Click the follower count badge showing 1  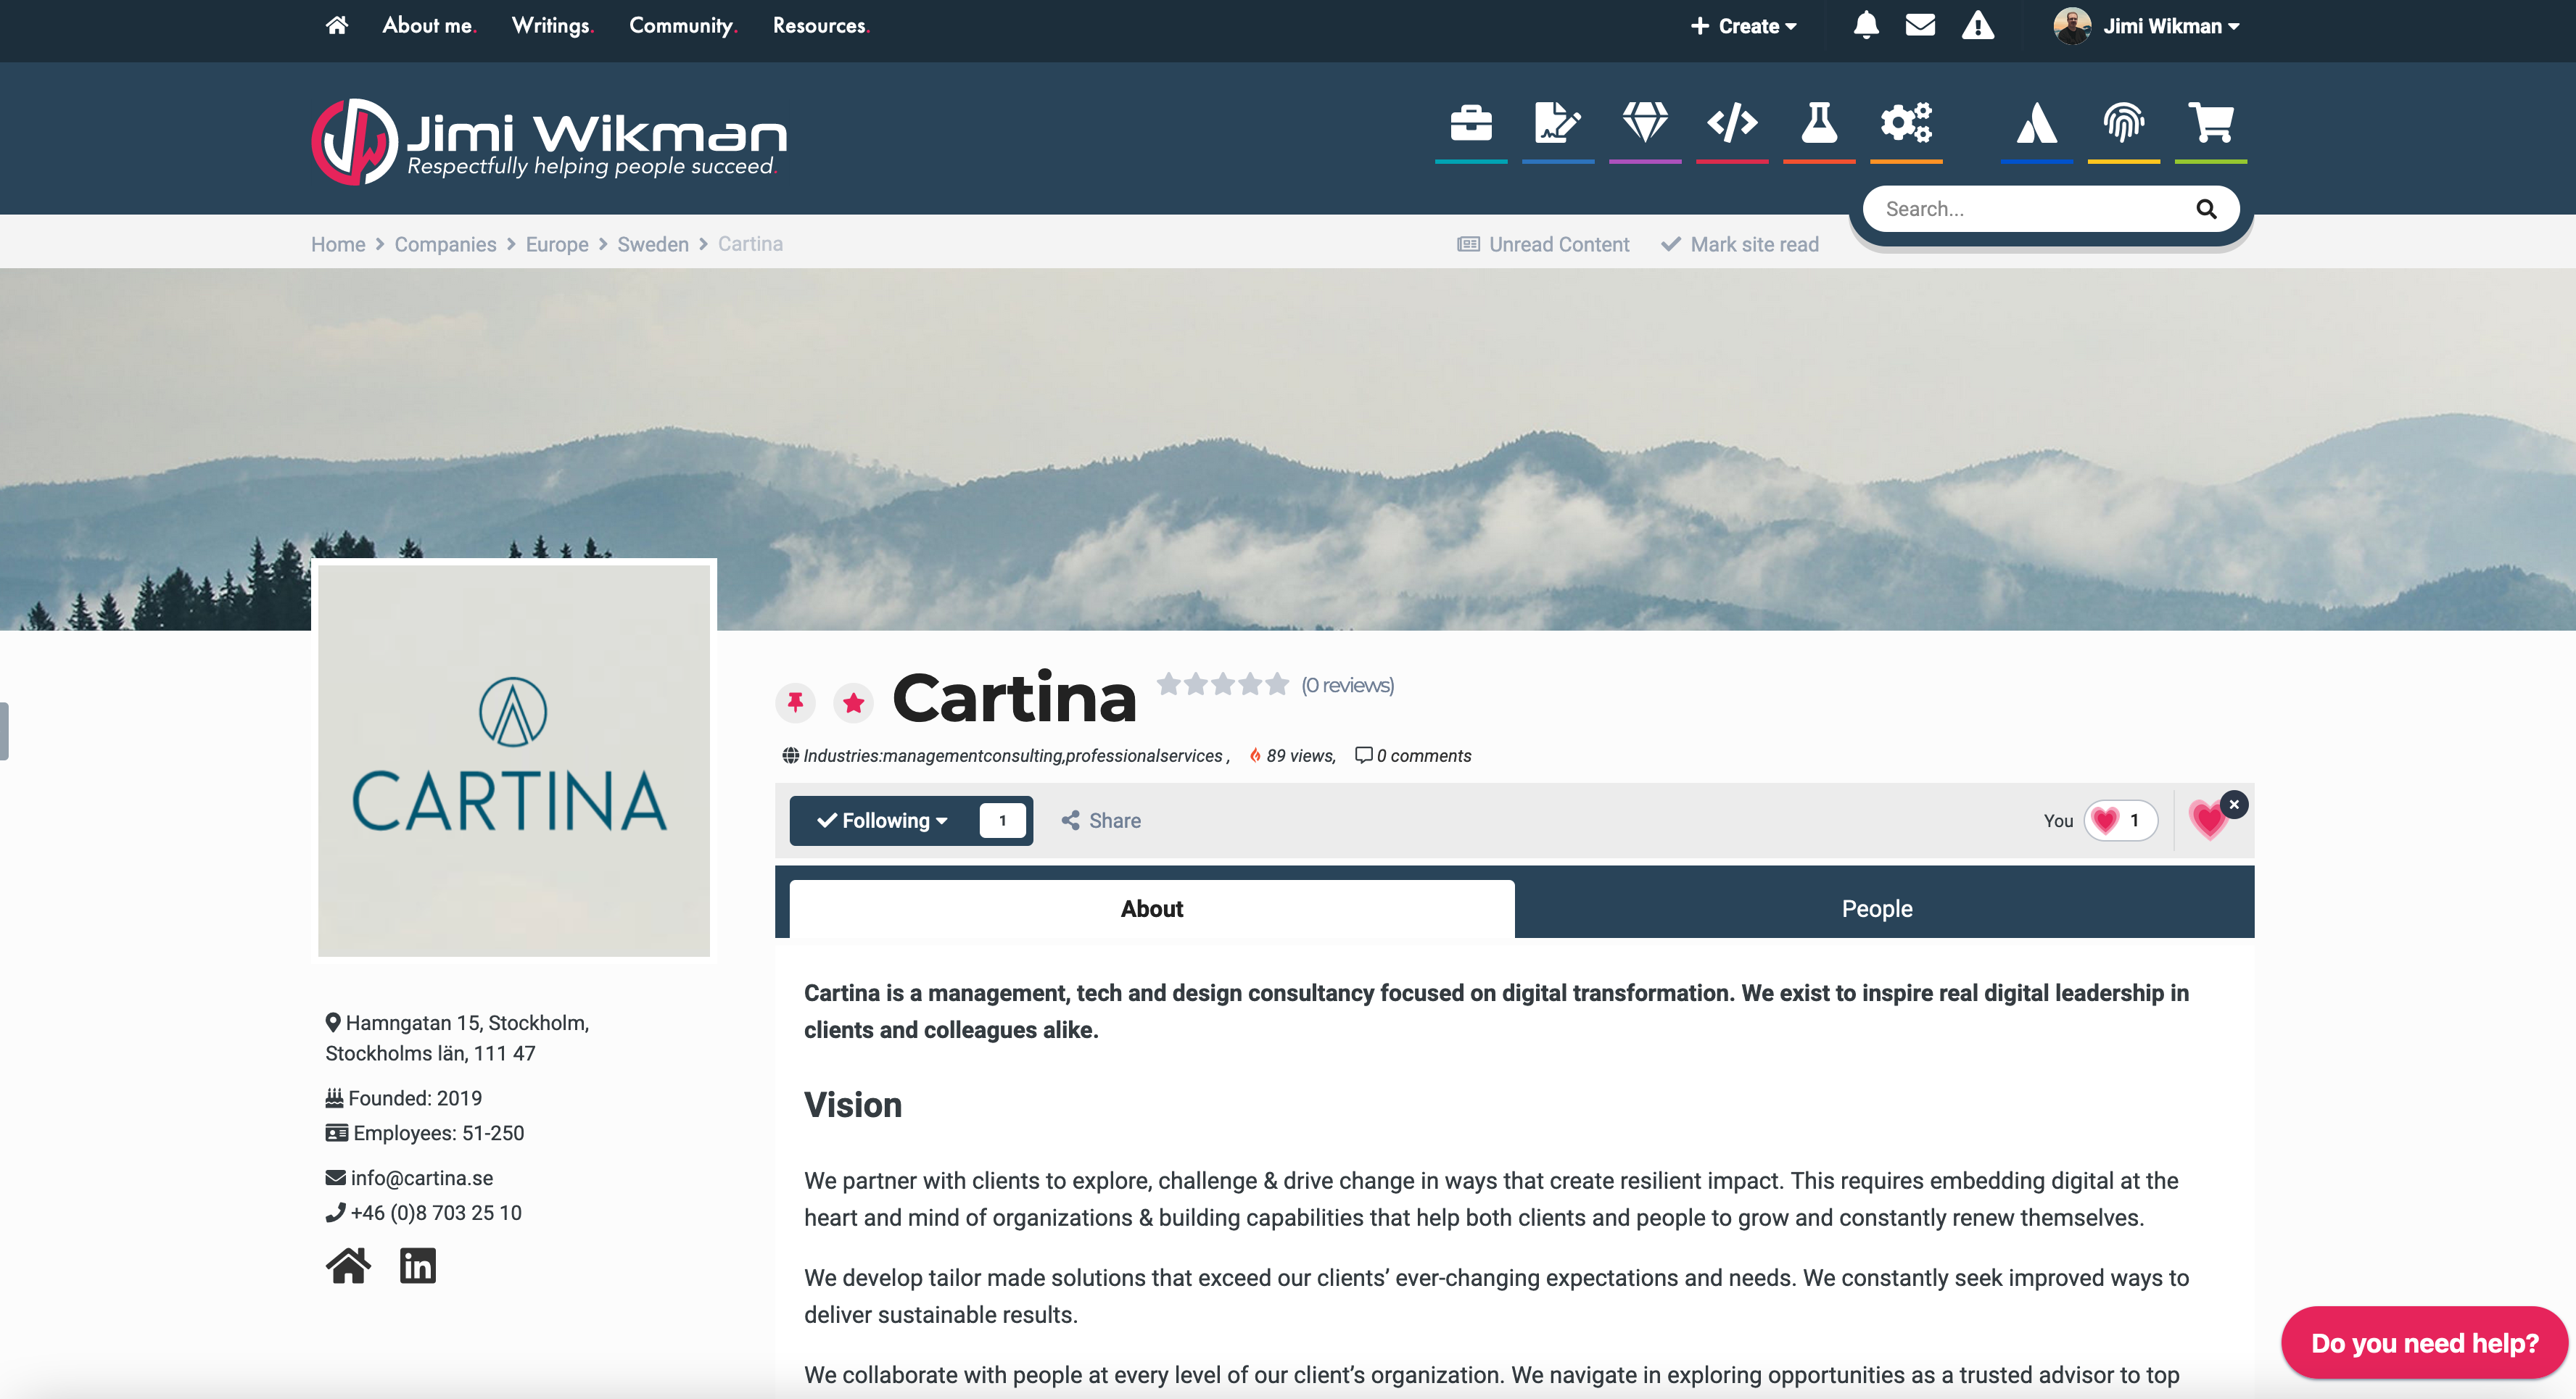(x=1002, y=821)
